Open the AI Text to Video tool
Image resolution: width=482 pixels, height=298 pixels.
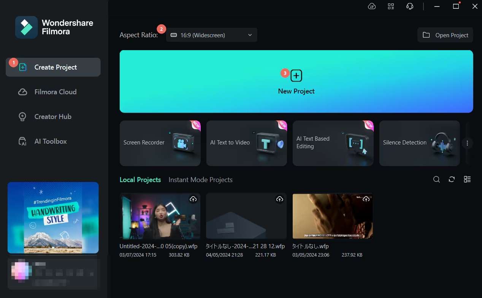247,143
